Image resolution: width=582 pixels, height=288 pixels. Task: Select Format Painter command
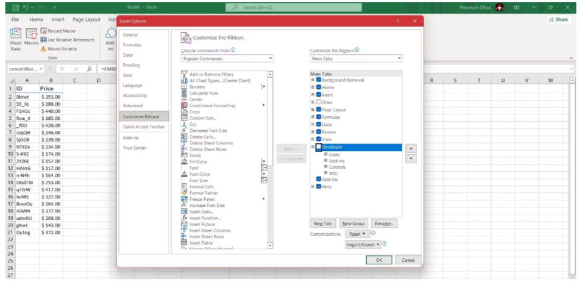pyautogui.click(x=204, y=193)
